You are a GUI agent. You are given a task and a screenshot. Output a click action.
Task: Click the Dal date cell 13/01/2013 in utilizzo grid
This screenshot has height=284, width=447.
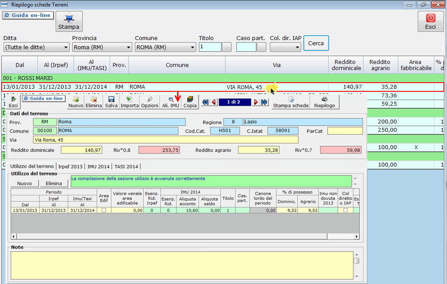click(25, 210)
